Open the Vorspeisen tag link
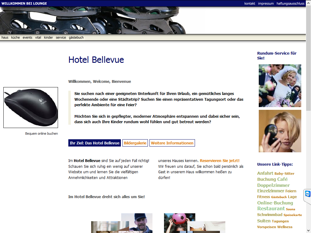311x233 pixels. point(267,227)
